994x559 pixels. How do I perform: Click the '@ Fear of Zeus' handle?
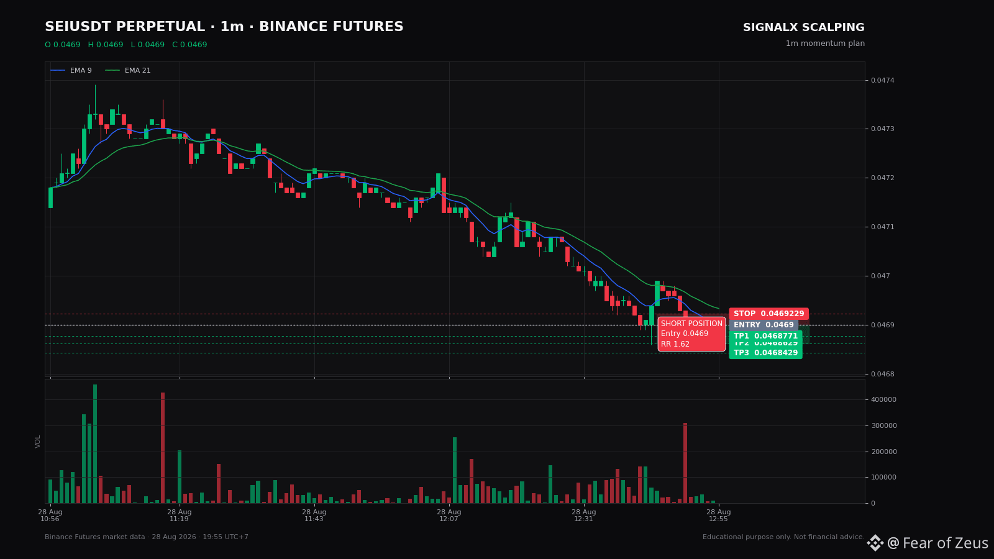point(937,543)
